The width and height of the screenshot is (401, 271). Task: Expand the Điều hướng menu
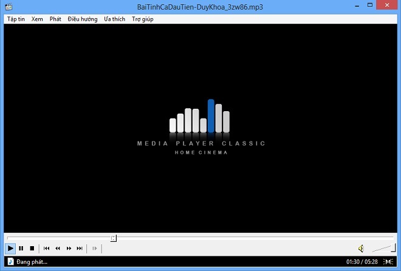tap(83, 19)
